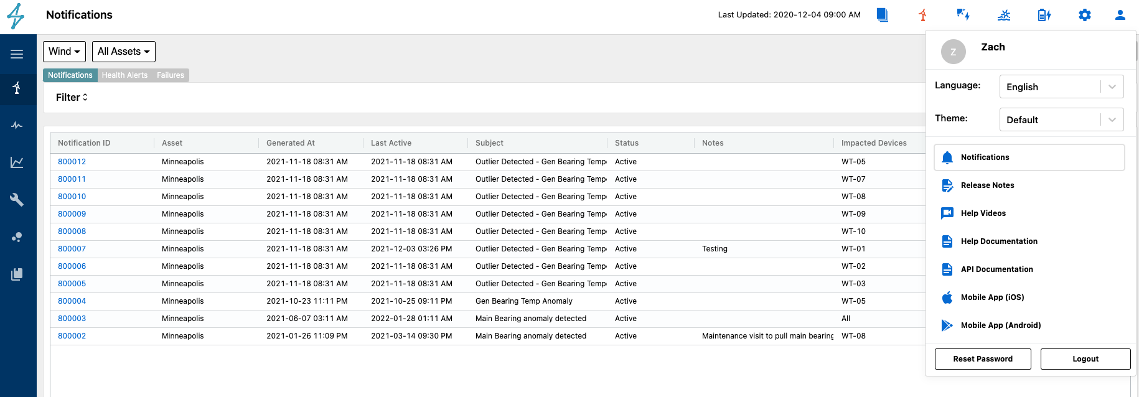Open the wrench maintenance sidebar icon
This screenshot has width=1139, height=397.
tap(17, 199)
